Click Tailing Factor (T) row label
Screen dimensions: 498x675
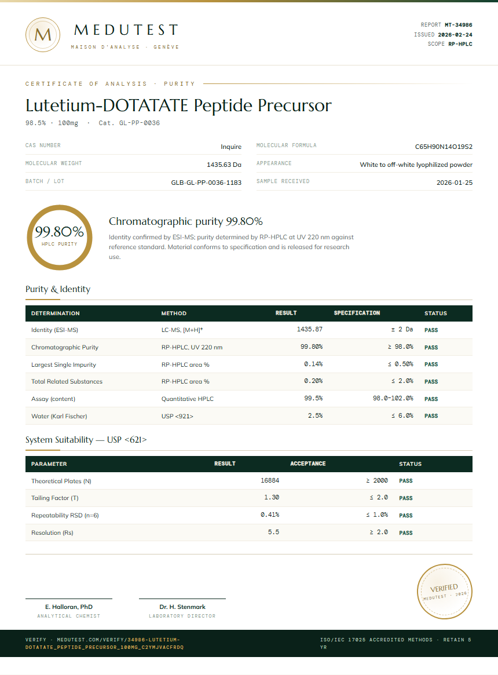click(54, 498)
